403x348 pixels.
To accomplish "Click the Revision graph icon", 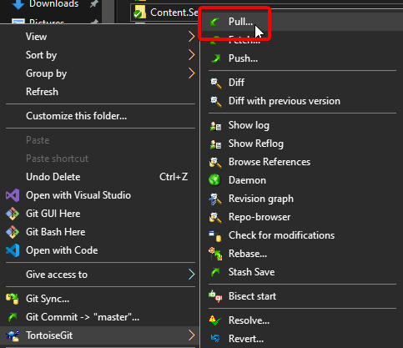I will (x=215, y=199).
